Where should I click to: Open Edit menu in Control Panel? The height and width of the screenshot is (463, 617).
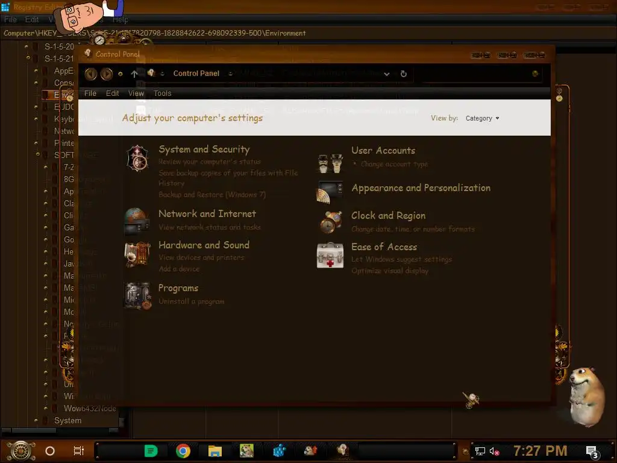pos(112,93)
